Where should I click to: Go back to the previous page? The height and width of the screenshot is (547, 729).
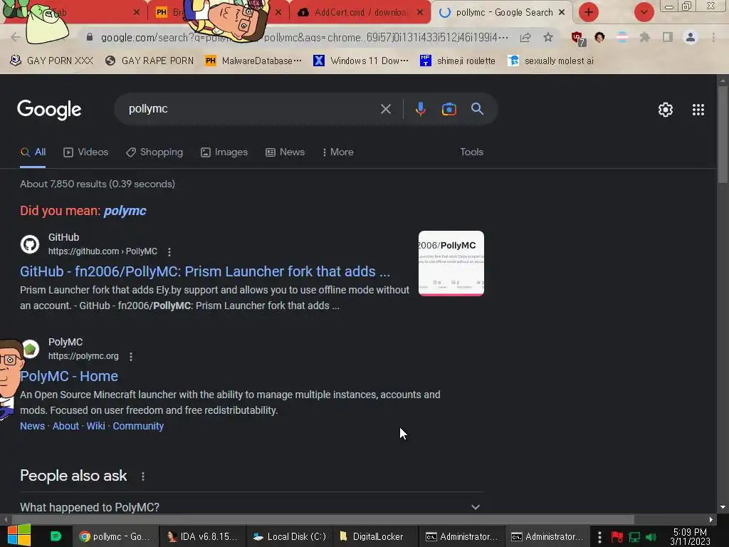point(15,37)
